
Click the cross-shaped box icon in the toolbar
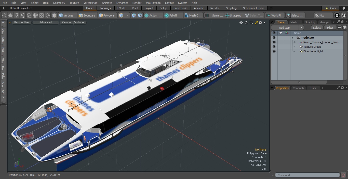pyautogui.click(x=35, y=15)
